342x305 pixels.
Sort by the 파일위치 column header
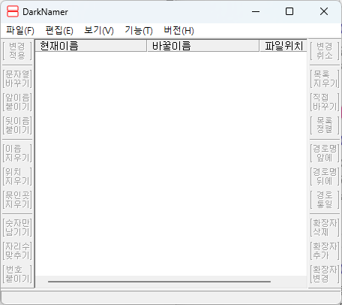[x=283, y=46]
